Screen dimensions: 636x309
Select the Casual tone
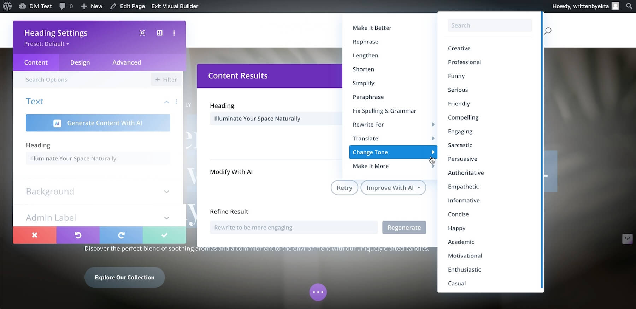(457, 283)
